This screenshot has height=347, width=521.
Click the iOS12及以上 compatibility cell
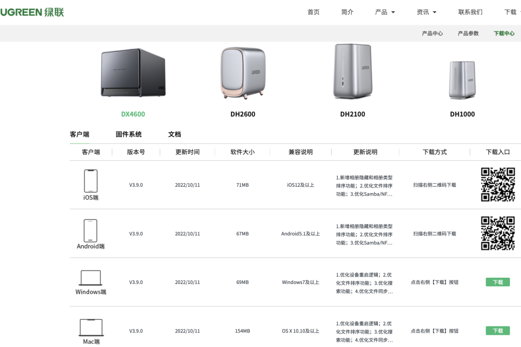click(301, 185)
